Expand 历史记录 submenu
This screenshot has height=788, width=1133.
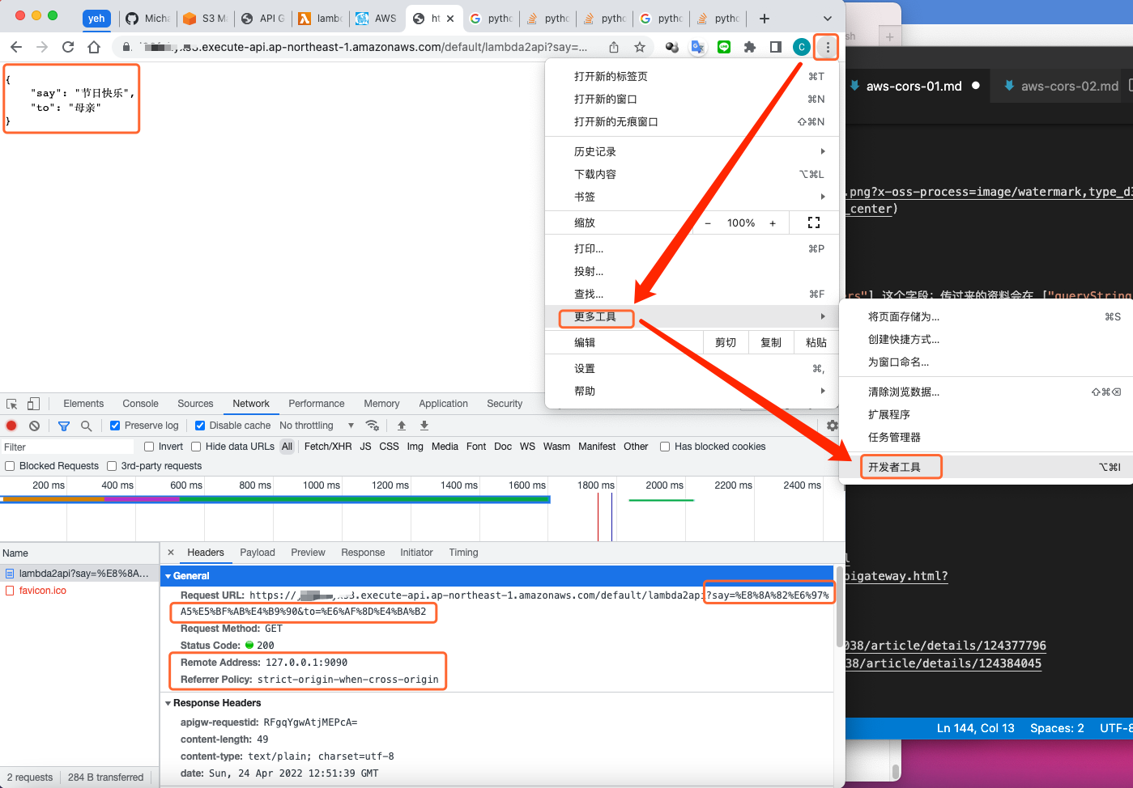click(x=692, y=151)
